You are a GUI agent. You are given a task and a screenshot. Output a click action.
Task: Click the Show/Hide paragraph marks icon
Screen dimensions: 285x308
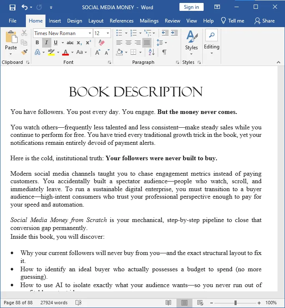(x=164, y=52)
